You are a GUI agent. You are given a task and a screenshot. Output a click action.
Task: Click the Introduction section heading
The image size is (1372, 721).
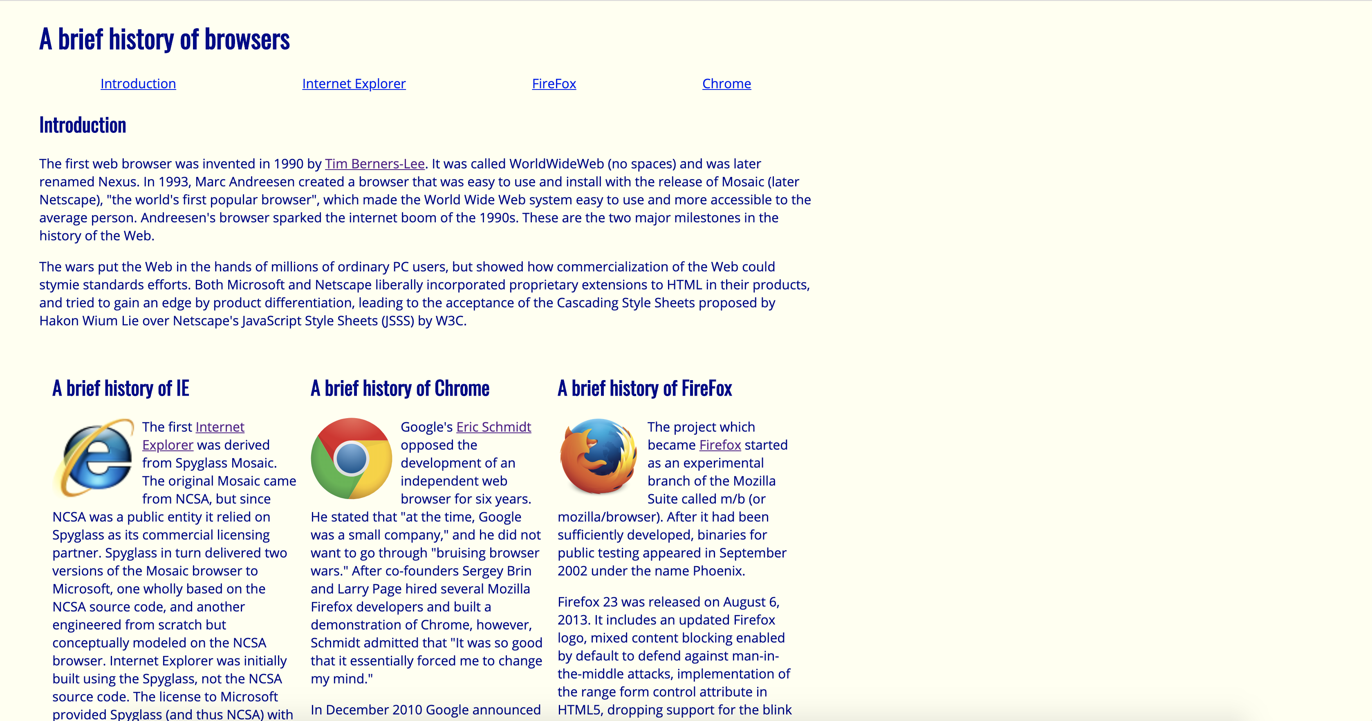point(81,125)
